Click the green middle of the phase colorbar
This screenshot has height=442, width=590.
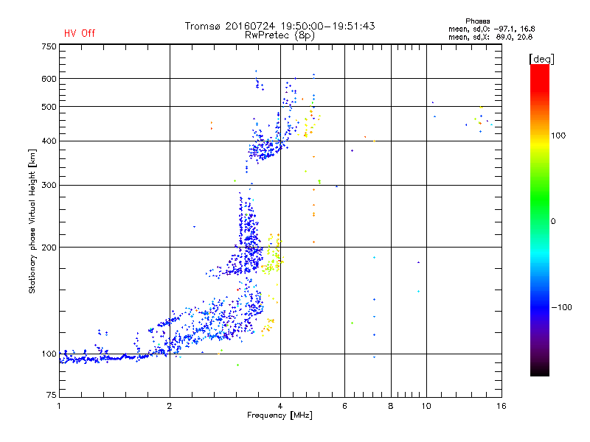(x=540, y=199)
